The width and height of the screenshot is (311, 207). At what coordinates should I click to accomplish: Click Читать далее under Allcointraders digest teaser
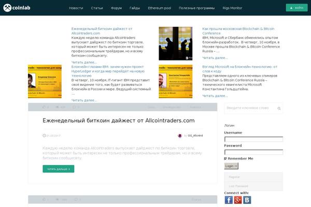[x=84, y=62]
